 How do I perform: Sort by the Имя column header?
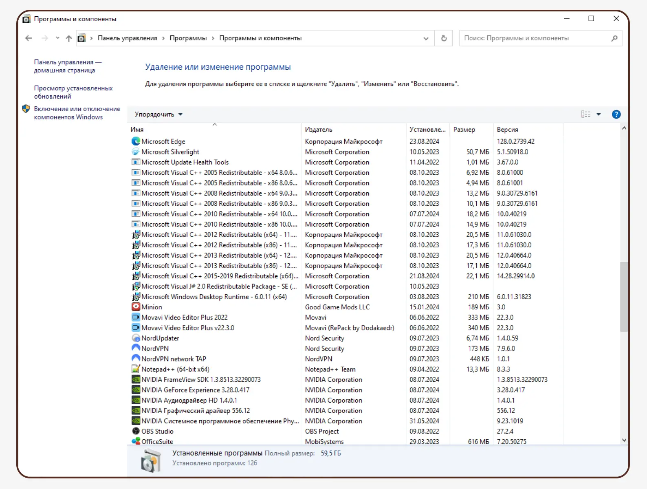(215, 129)
